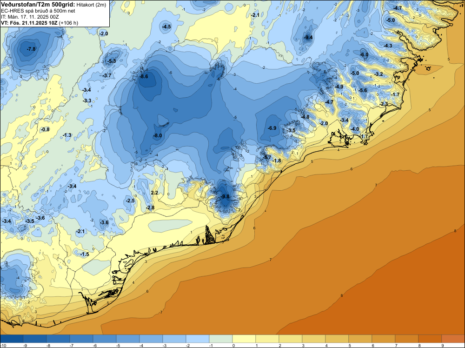
Task: Click the -2.8 temperature label
Action: [150, 207]
